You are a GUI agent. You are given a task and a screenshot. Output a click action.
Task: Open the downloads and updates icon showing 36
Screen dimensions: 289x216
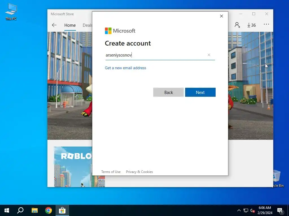click(x=251, y=25)
